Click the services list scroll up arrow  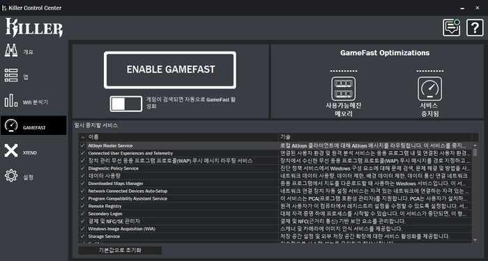point(475,145)
